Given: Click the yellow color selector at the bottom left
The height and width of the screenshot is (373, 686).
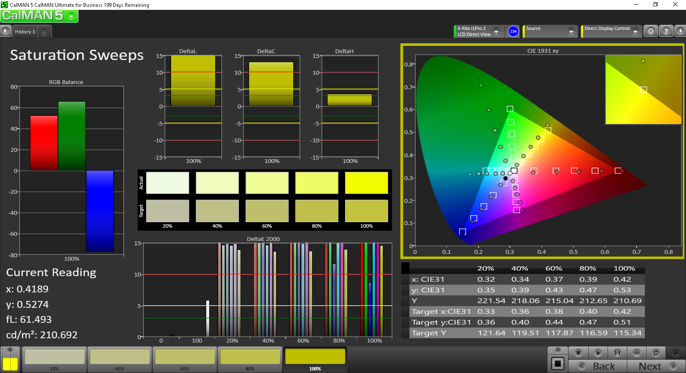Looking at the screenshot, I should coord(10,364).
